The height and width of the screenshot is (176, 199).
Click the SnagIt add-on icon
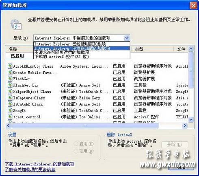coord(10,110)
